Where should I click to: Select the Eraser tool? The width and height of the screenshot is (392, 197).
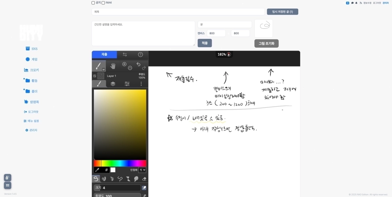(144, 179)
